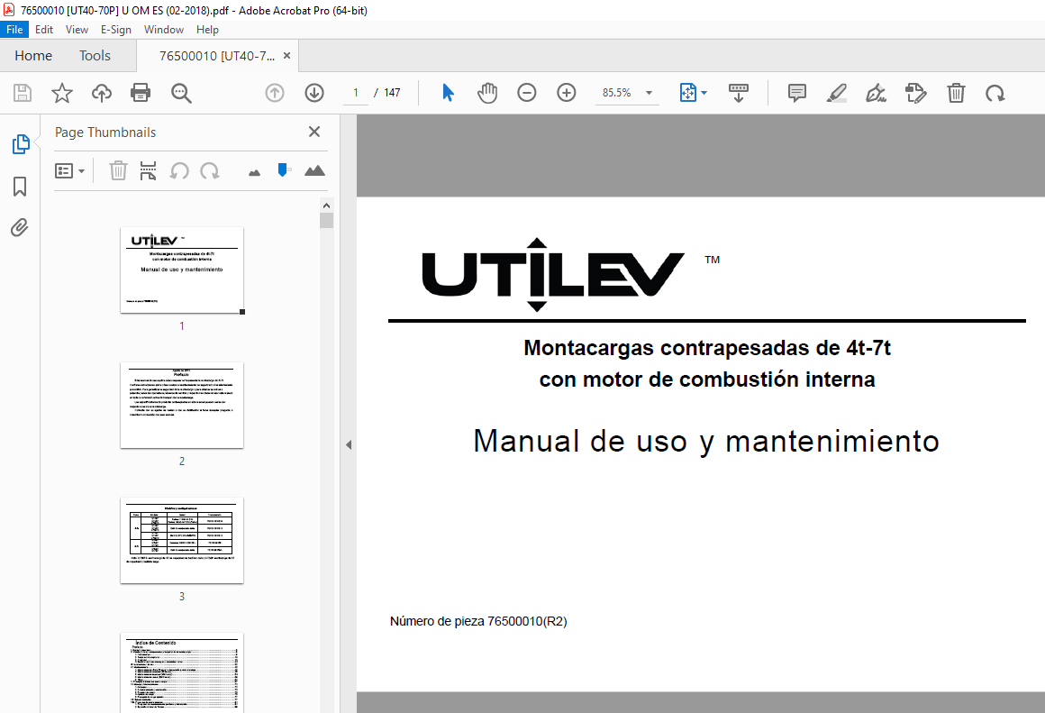The width and height of the screenshot is (1045, 713).
Task: Select the 76500010 [UT40-7... document tab
Action: (216, 56)
